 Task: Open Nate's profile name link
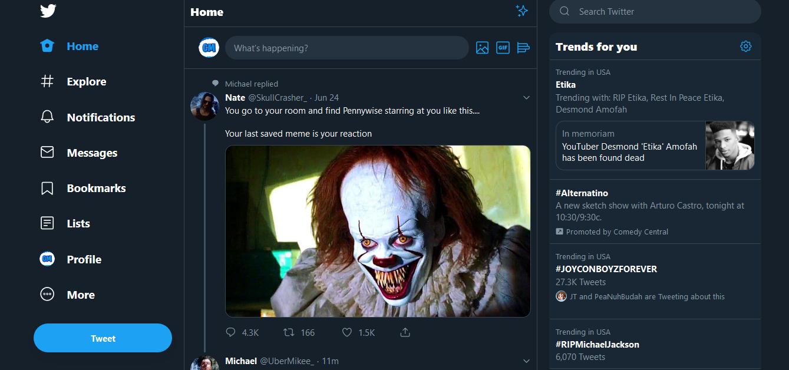click(235, 98)
